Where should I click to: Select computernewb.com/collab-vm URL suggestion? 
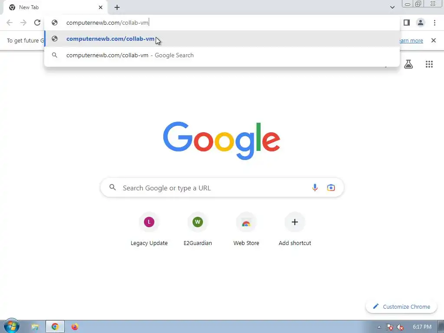[x=222, y=39]
